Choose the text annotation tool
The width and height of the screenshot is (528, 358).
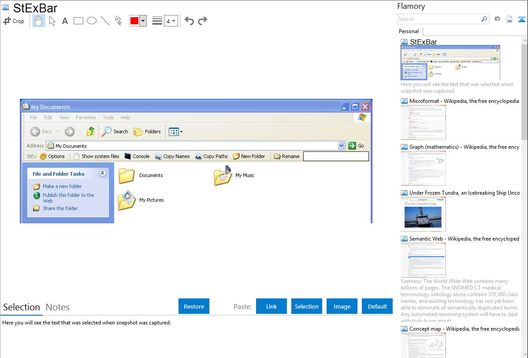[65, 21]
